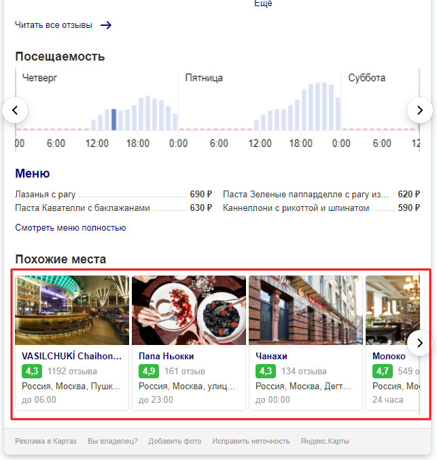Open Молоко place title
Image resolution: width=437 pixels, height=460 pixels.
[x=389, y=356]
